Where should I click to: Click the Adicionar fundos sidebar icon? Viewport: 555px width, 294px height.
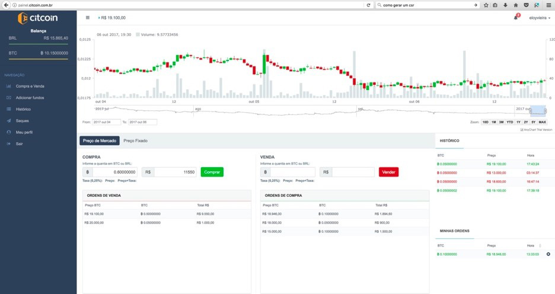coord(8,98)
